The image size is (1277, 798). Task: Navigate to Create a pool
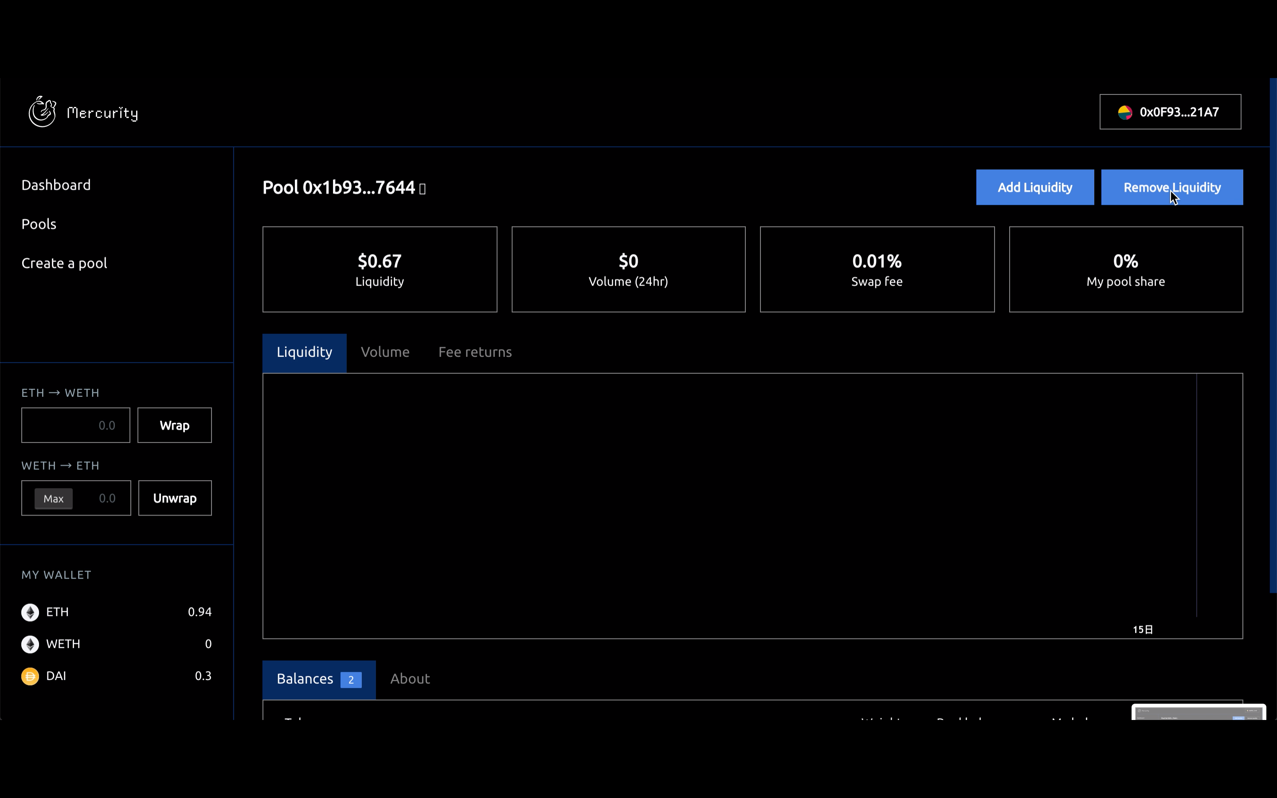[64, 263]
